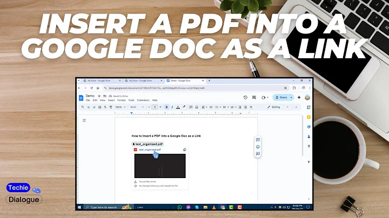Viewport: 389px width, 218px height.
Task: Search the menus magnifier icon
Action: click(82, 107)
